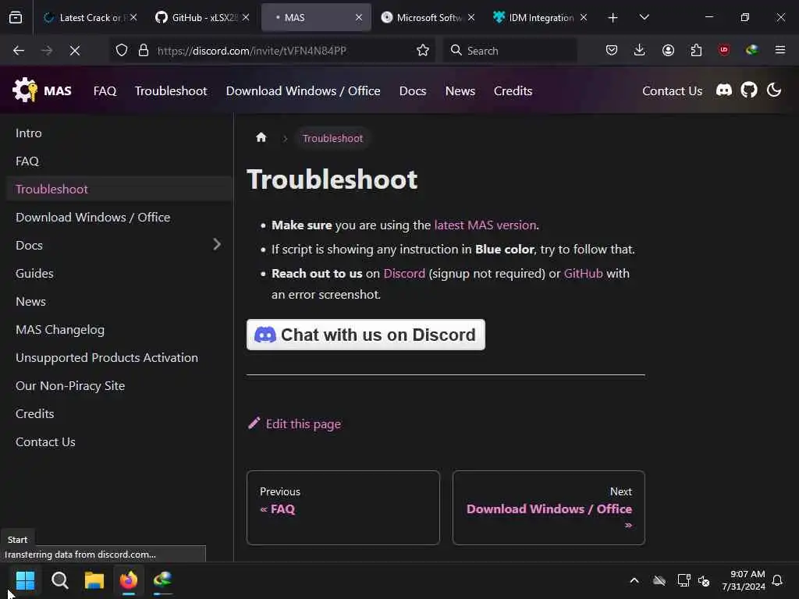Click the URL address bar

(272, 51)
